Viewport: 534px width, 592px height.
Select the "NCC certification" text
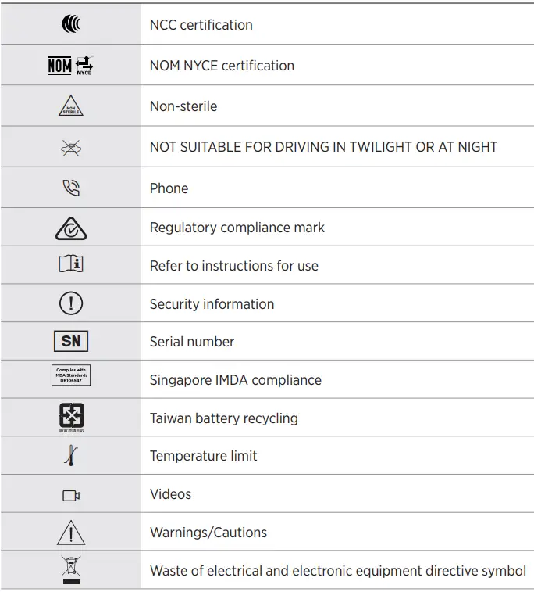pos(201,25)
